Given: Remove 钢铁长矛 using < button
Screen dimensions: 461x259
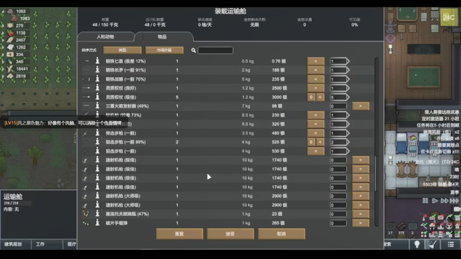Looking at the screenshot, I should point(316,70).
